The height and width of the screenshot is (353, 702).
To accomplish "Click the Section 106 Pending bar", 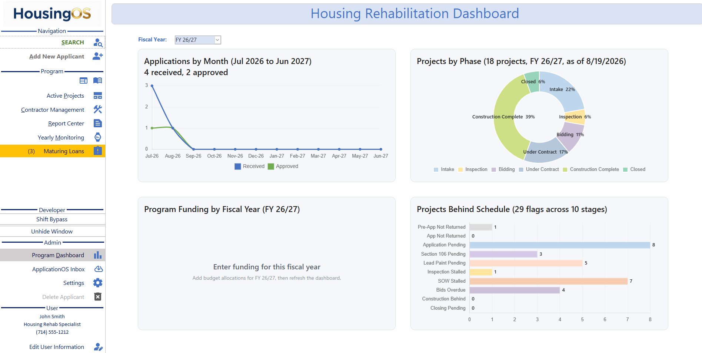I will click(x=503, y=254).
